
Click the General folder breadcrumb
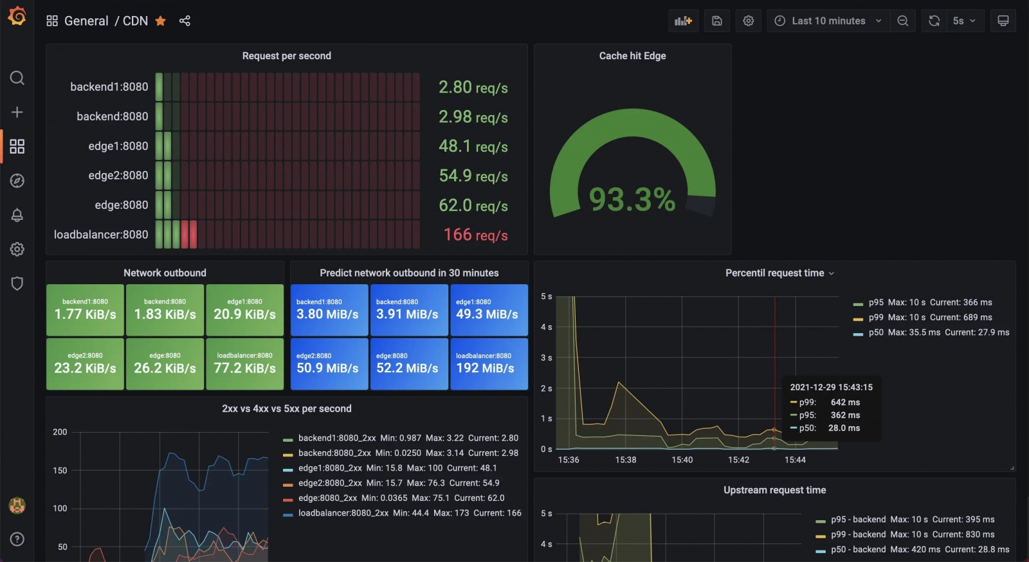[x=86, y=21]
